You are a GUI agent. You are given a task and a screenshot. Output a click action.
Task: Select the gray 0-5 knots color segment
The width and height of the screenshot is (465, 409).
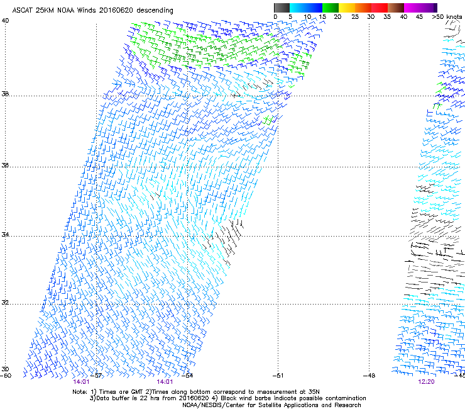click(x=282, y=8)
